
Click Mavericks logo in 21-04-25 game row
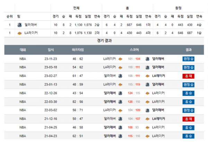click(120, 127)
